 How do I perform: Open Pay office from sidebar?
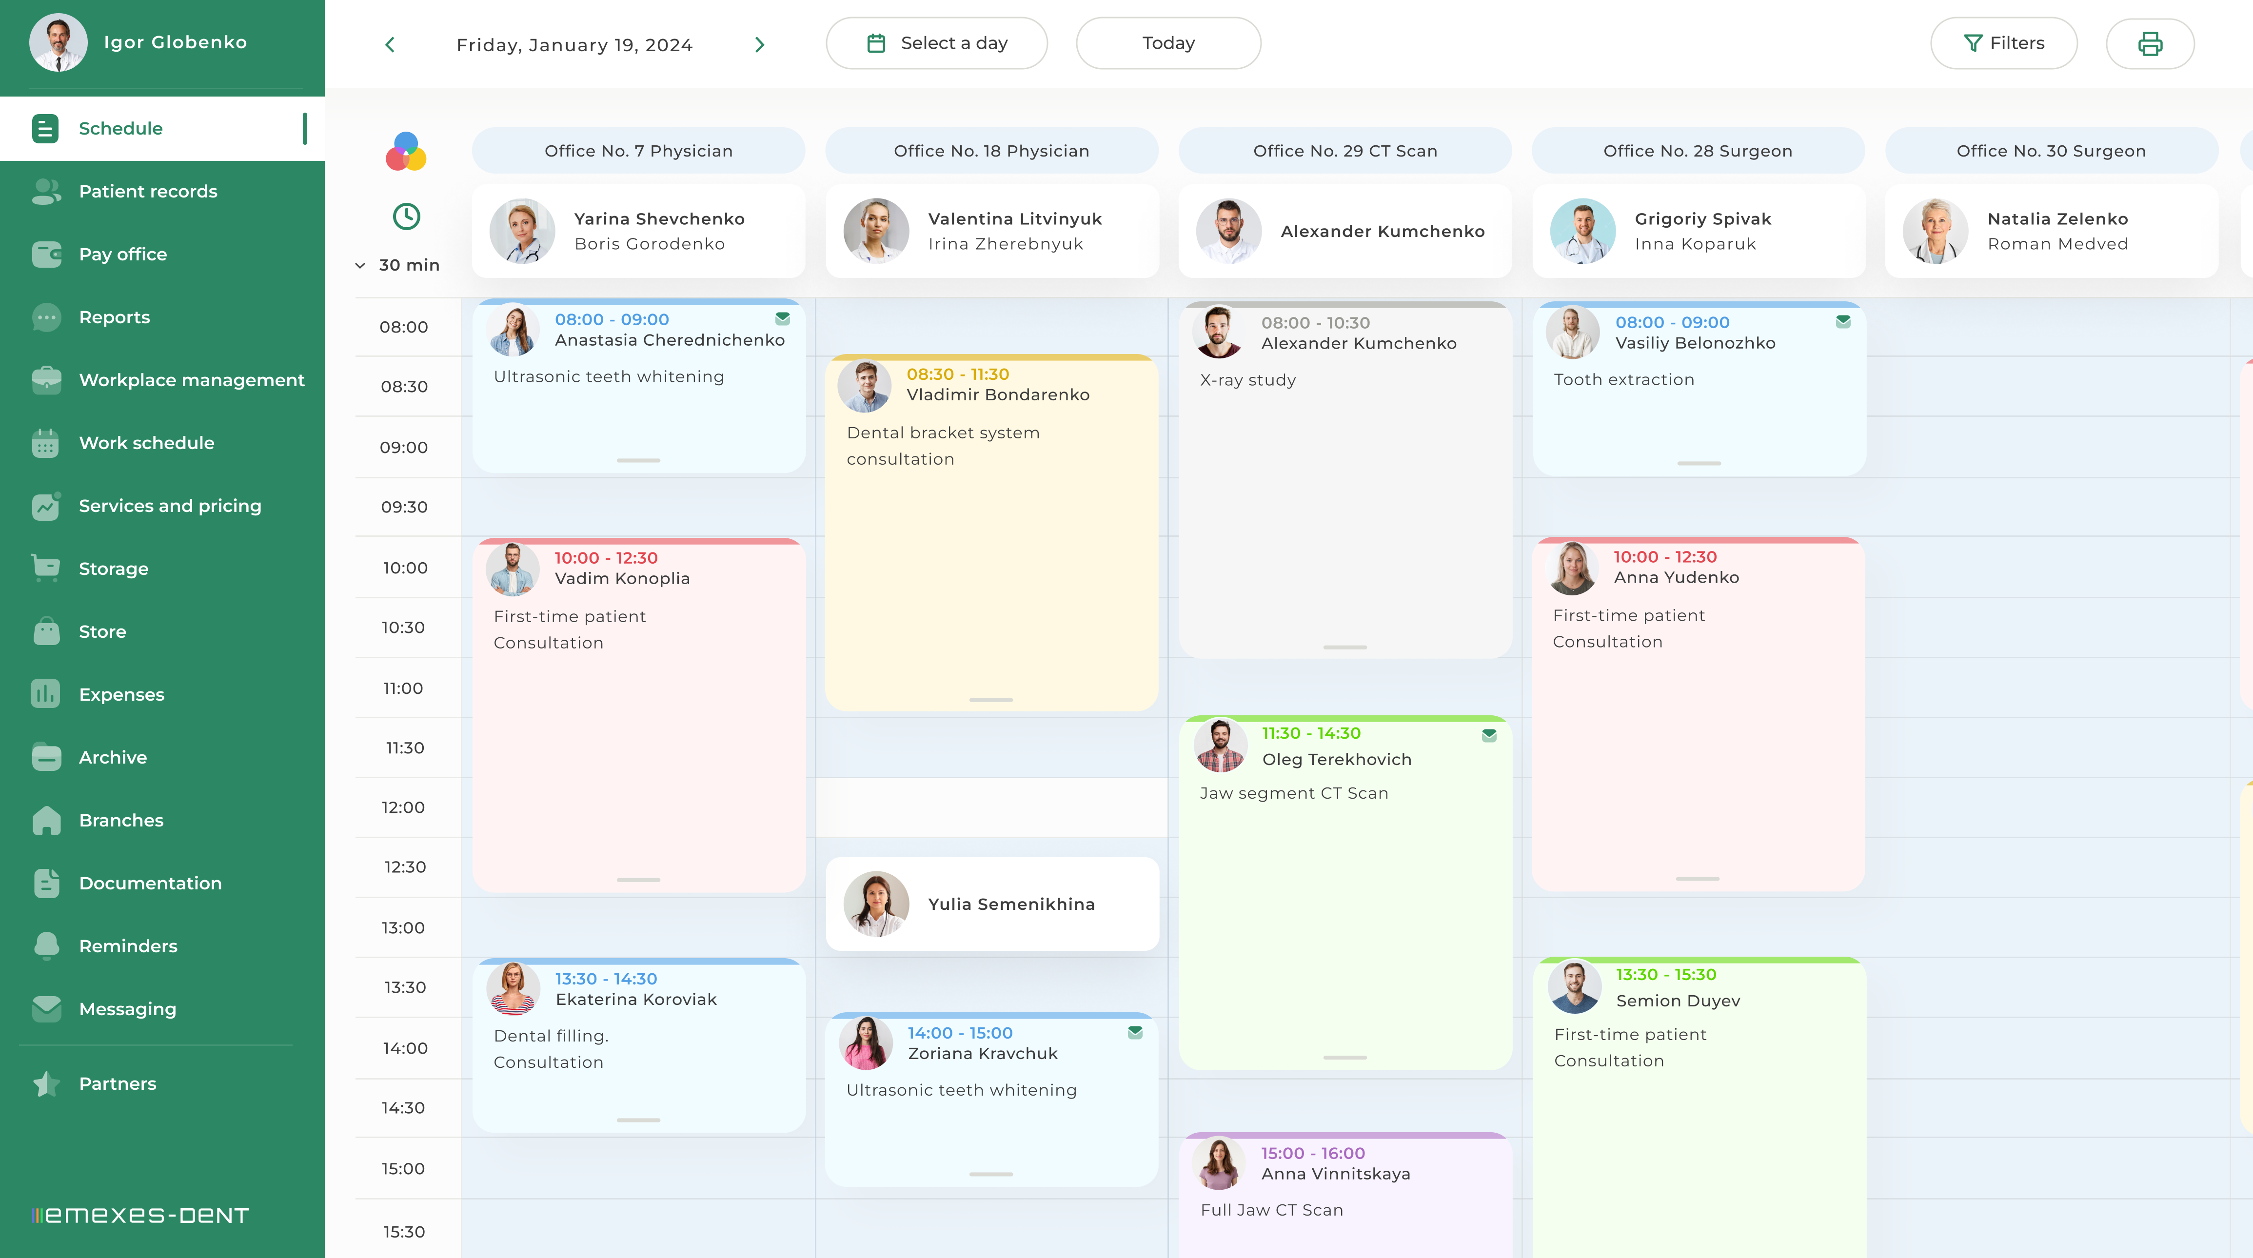click(122, 255)
